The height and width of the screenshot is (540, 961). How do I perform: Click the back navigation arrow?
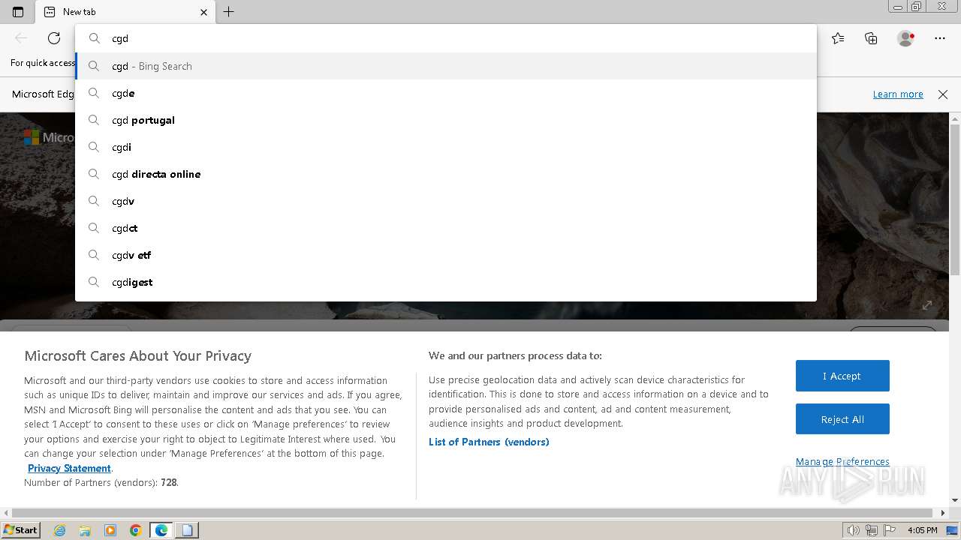[x=21, y=38]
